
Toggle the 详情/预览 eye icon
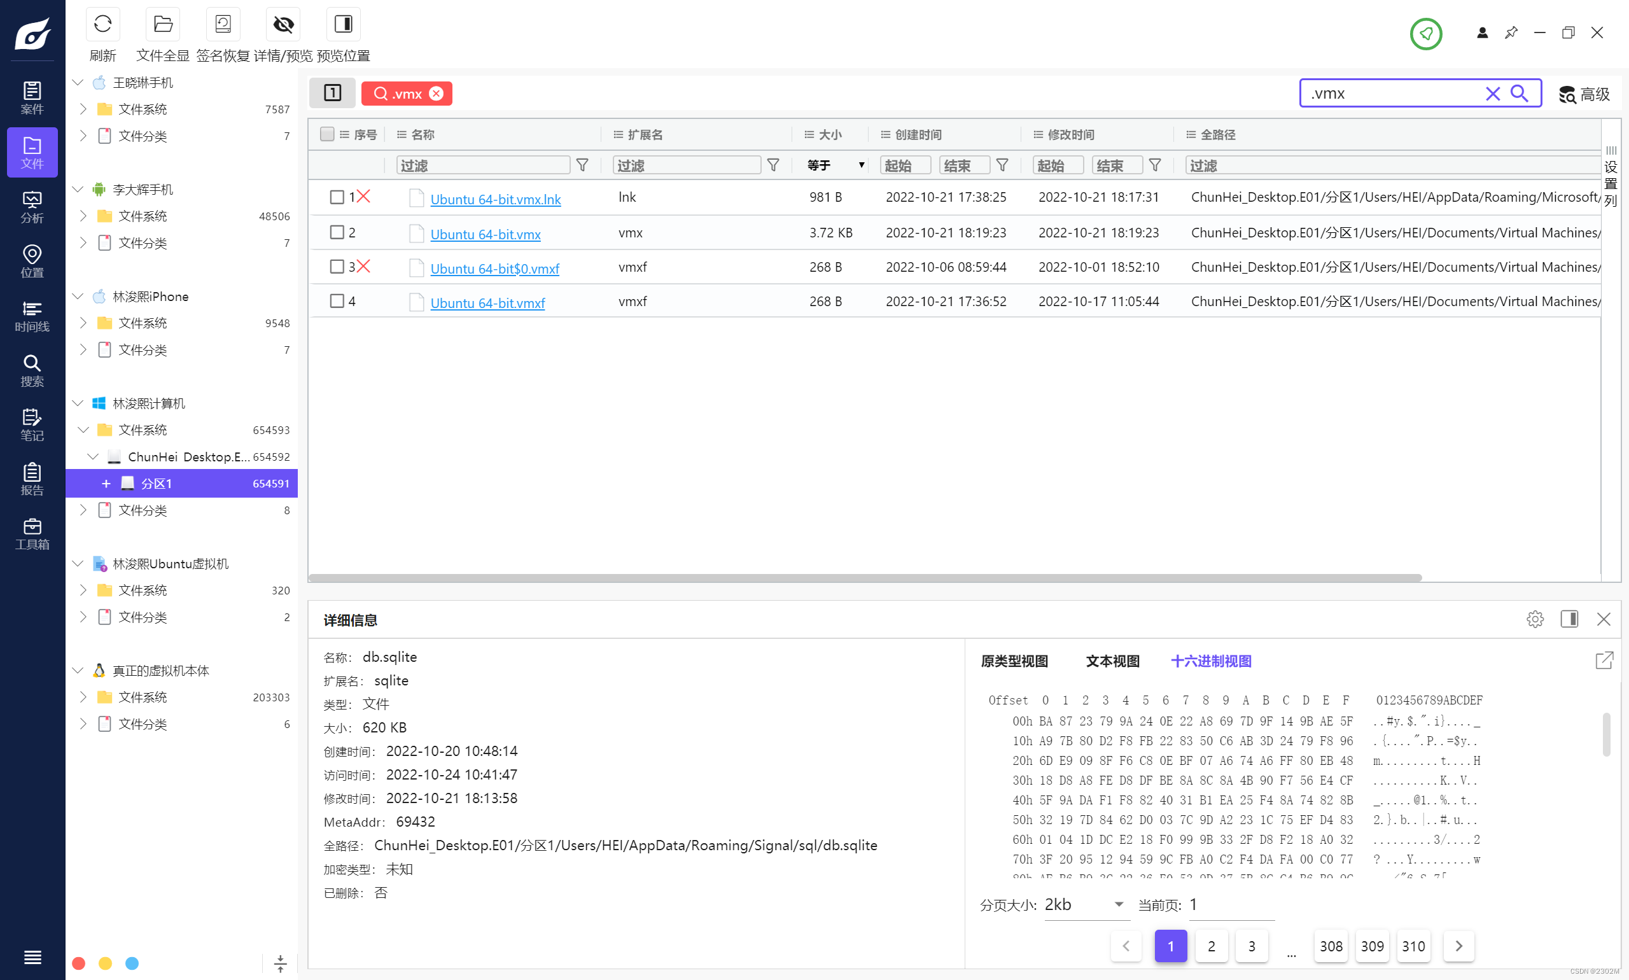[283, 25]
